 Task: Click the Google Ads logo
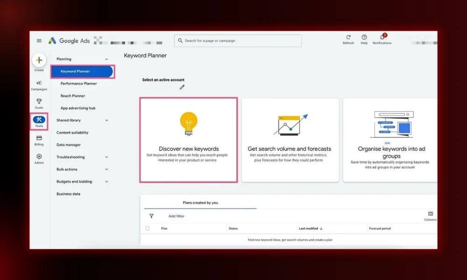pos(69,41)
